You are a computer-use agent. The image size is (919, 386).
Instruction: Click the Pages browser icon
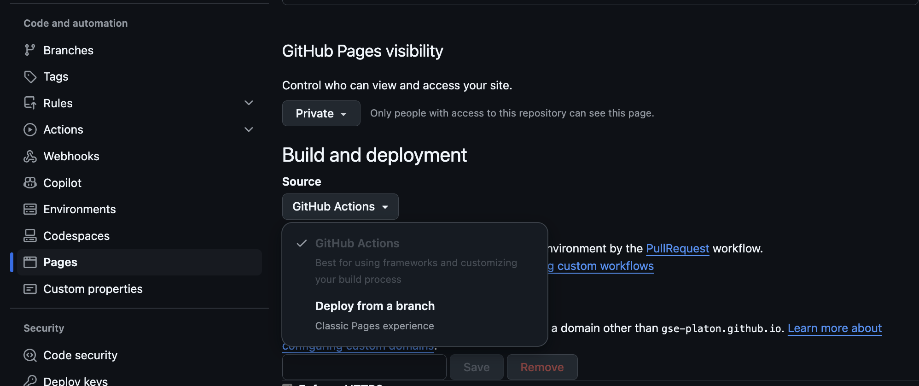coord(30,262)
